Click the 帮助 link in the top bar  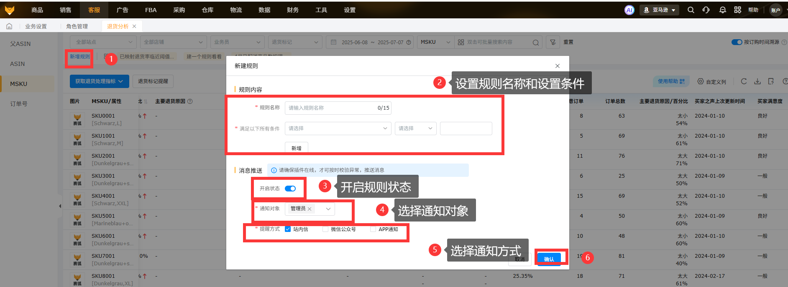[x=753, y=10]
